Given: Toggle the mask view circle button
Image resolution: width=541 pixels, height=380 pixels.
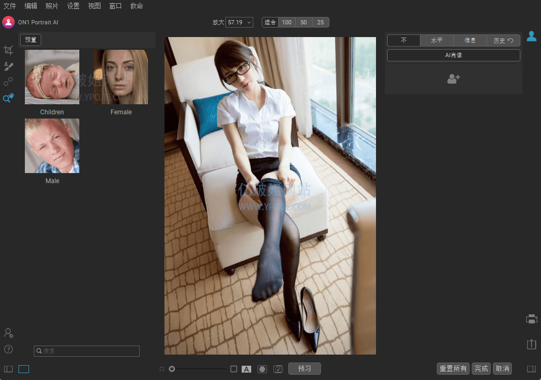Looking at the screenshot, I should [x=262, y=369].
